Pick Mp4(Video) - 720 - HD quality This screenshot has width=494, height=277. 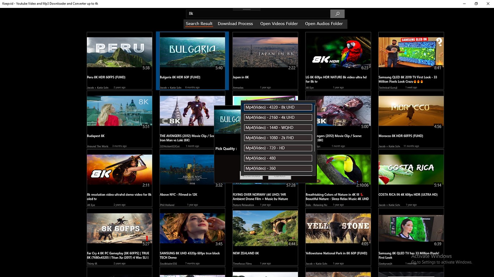click(278, 148)
